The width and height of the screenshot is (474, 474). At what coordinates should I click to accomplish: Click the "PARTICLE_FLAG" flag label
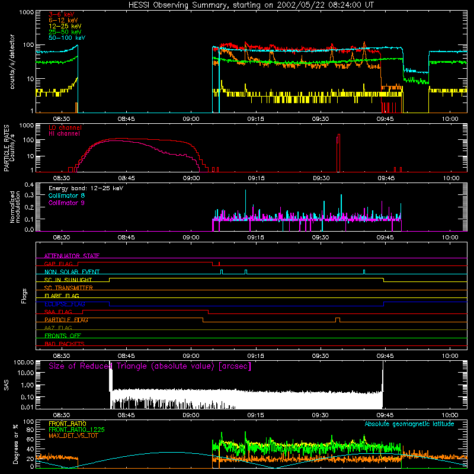[66, 320]
